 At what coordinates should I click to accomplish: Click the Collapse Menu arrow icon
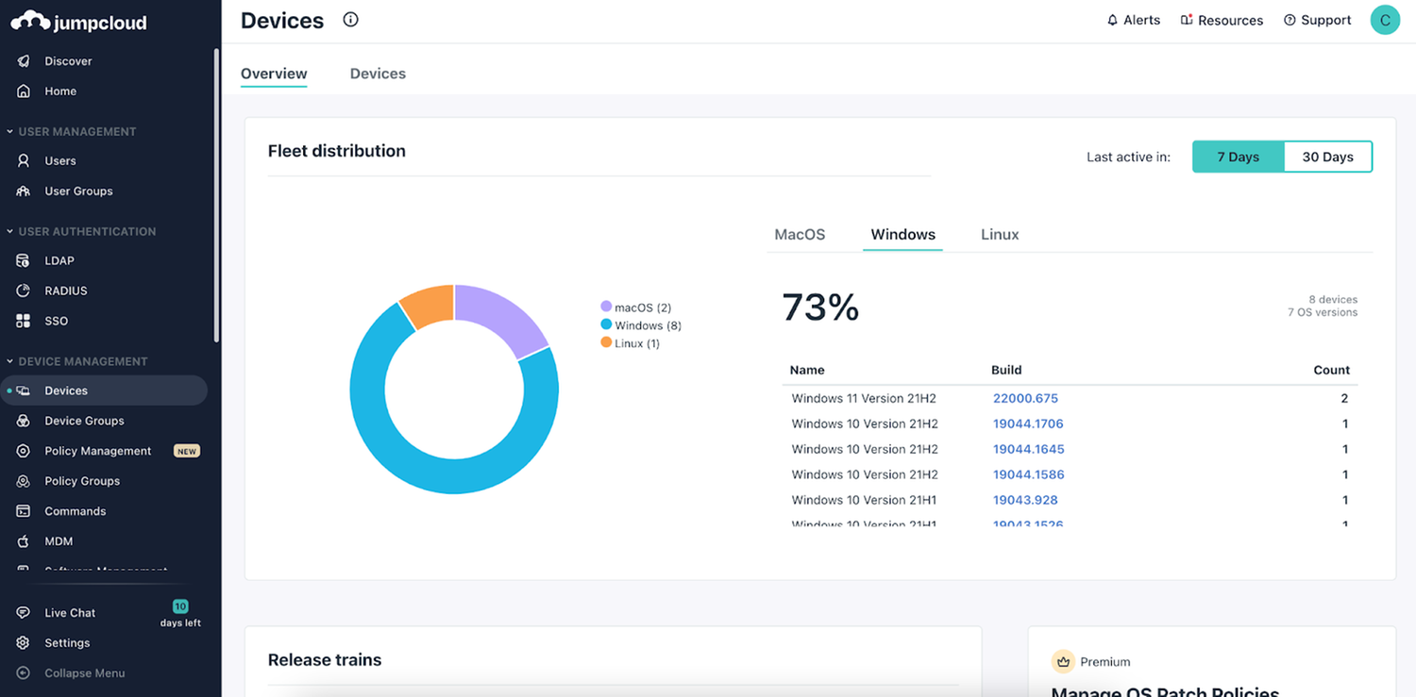[x=24, y=673]
